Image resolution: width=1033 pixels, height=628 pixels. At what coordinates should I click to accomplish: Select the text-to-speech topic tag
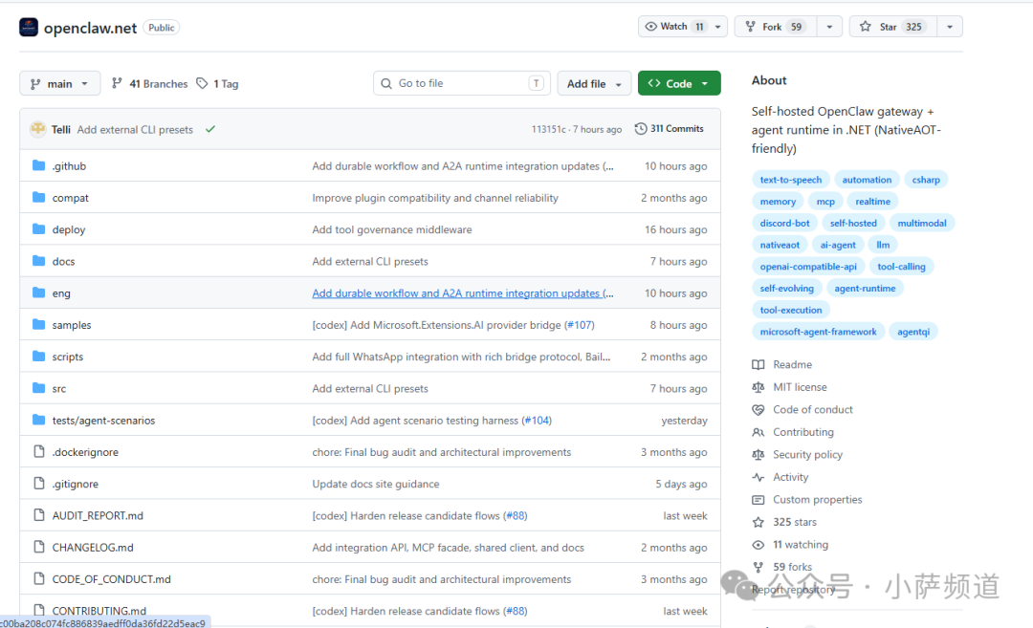pos(791,180)
